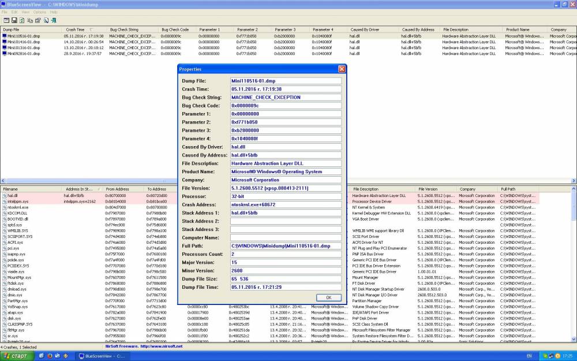The width and height of the screenshot is (577, 361).
Task: Sort by the Caused By Driver column header
Action: (x=372, y=29)
